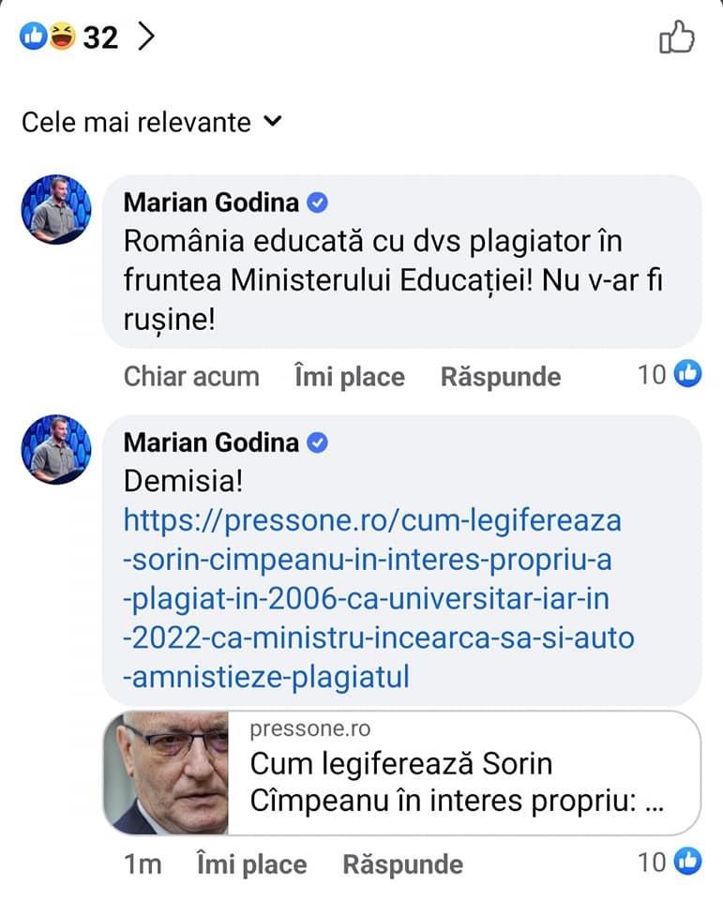Click Marian Godina name on first comment

click(x=212, y=202)
